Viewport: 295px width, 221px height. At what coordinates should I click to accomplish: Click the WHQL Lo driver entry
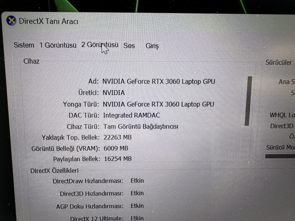282,115
